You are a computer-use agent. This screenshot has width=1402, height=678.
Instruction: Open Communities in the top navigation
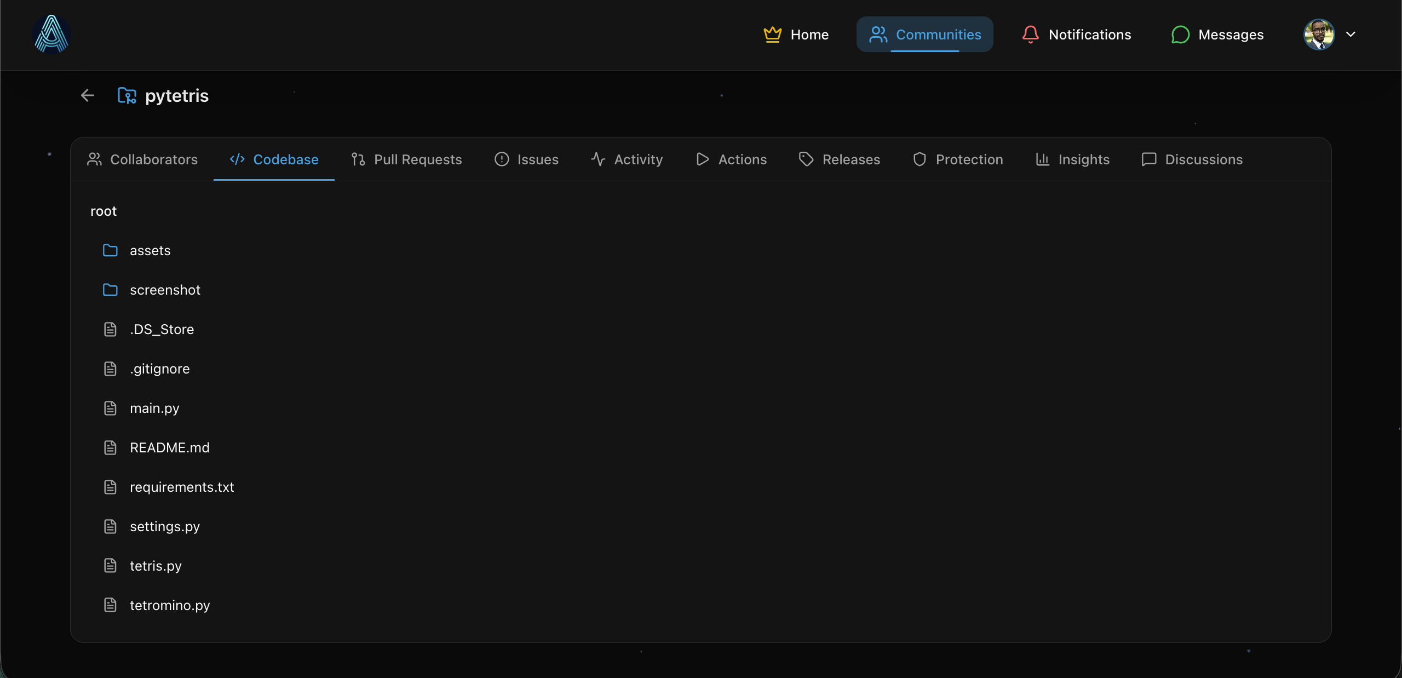pyautogui.click(x=924, y=35)
